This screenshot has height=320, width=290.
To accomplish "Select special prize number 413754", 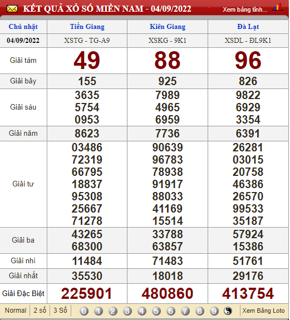I will click(x=248, y=294).
